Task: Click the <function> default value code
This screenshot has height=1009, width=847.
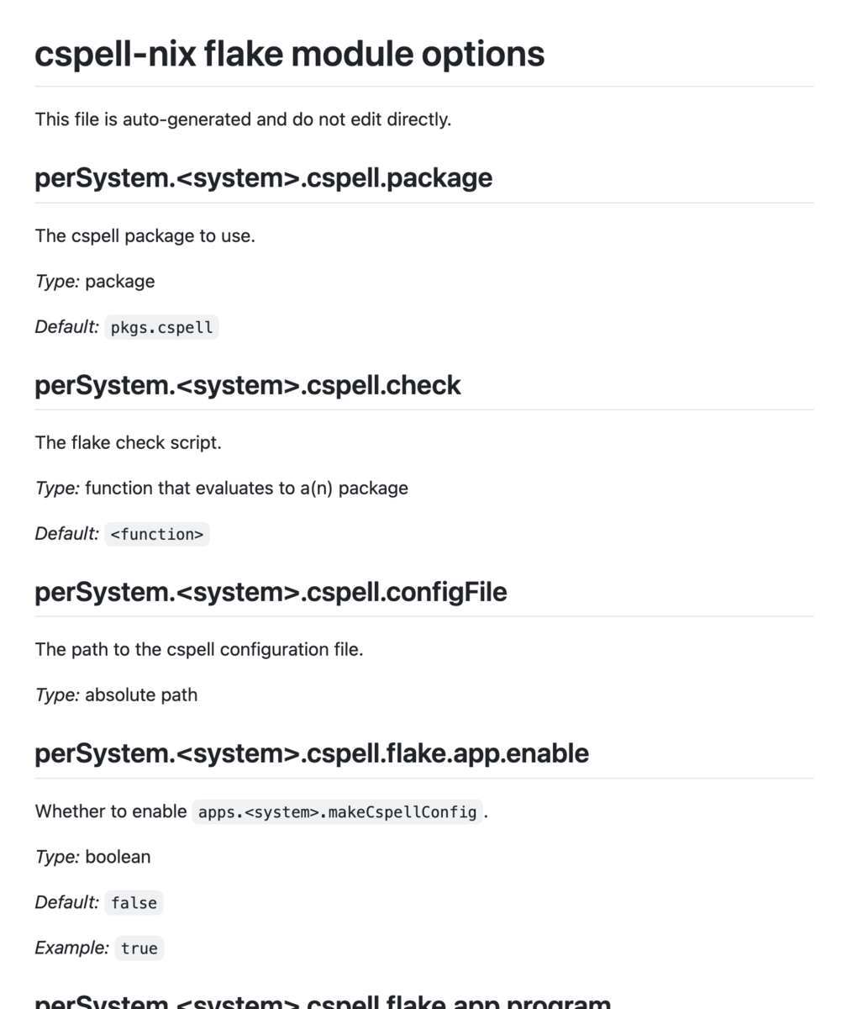Action: pyautogui.click(x=157, y=534)
